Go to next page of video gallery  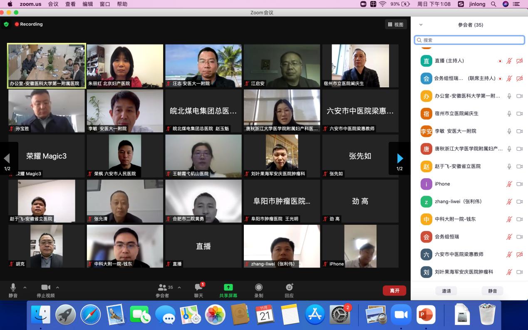click(x=399, y=159)
